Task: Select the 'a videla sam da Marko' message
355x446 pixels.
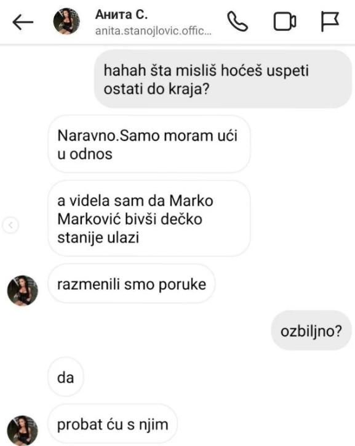Action: 150,218
